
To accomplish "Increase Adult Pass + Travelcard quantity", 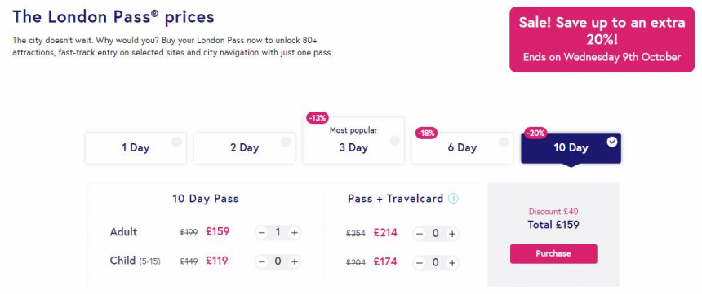I will tap(452, 234).
